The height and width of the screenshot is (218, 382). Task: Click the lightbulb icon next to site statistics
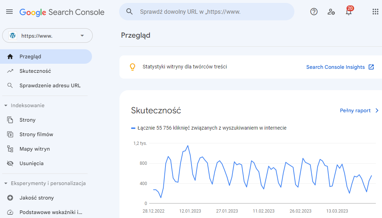133,67
